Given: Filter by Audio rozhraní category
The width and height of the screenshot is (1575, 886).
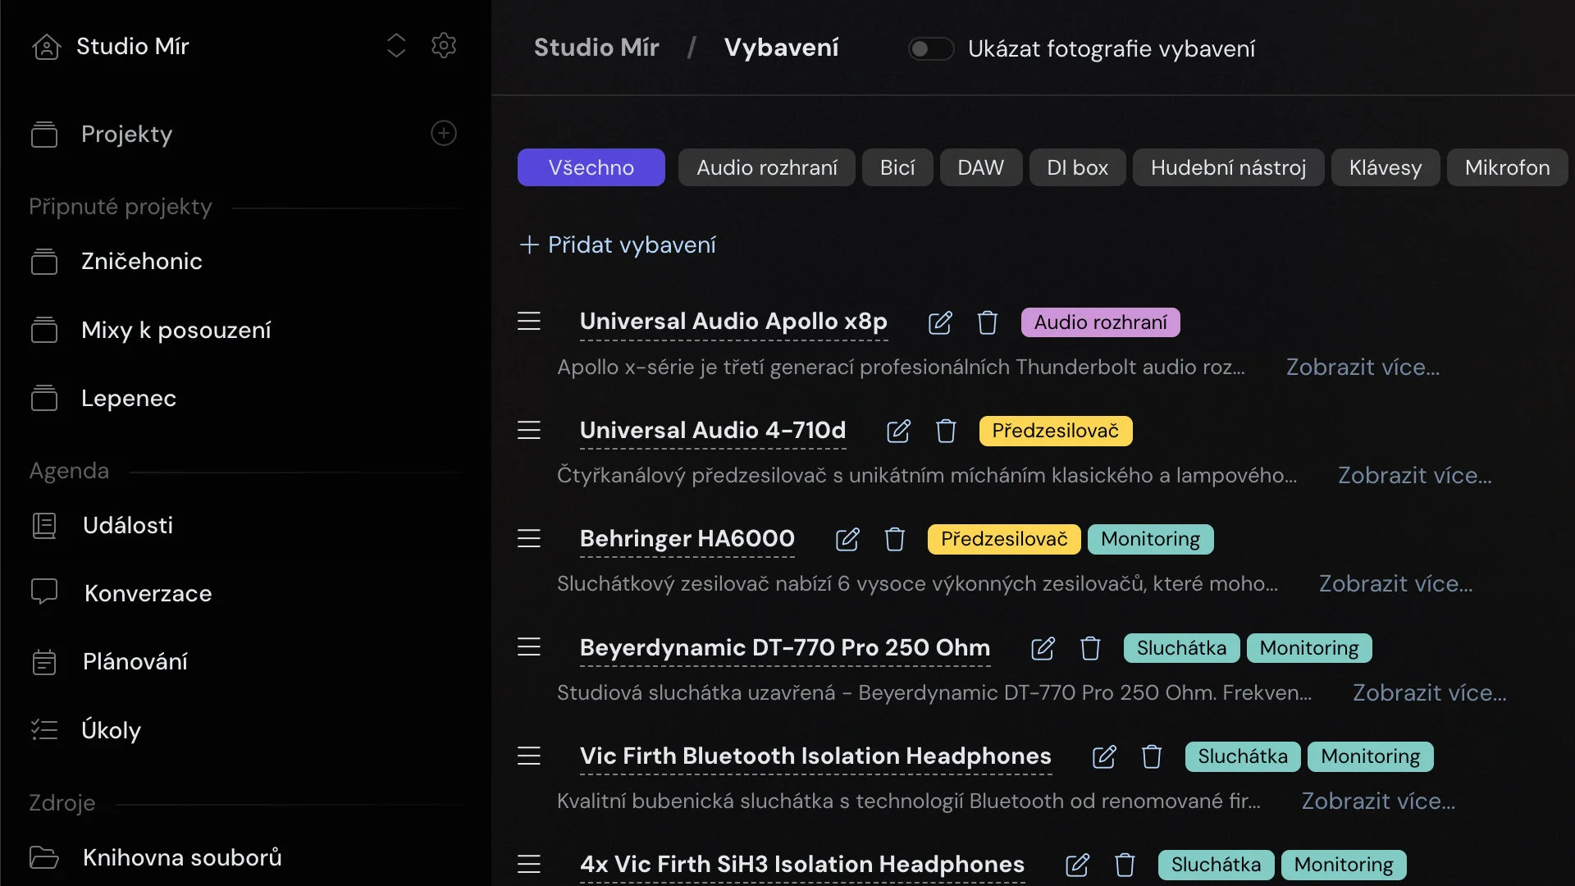Looking at the screenshot, I should (x=767, y=167).
